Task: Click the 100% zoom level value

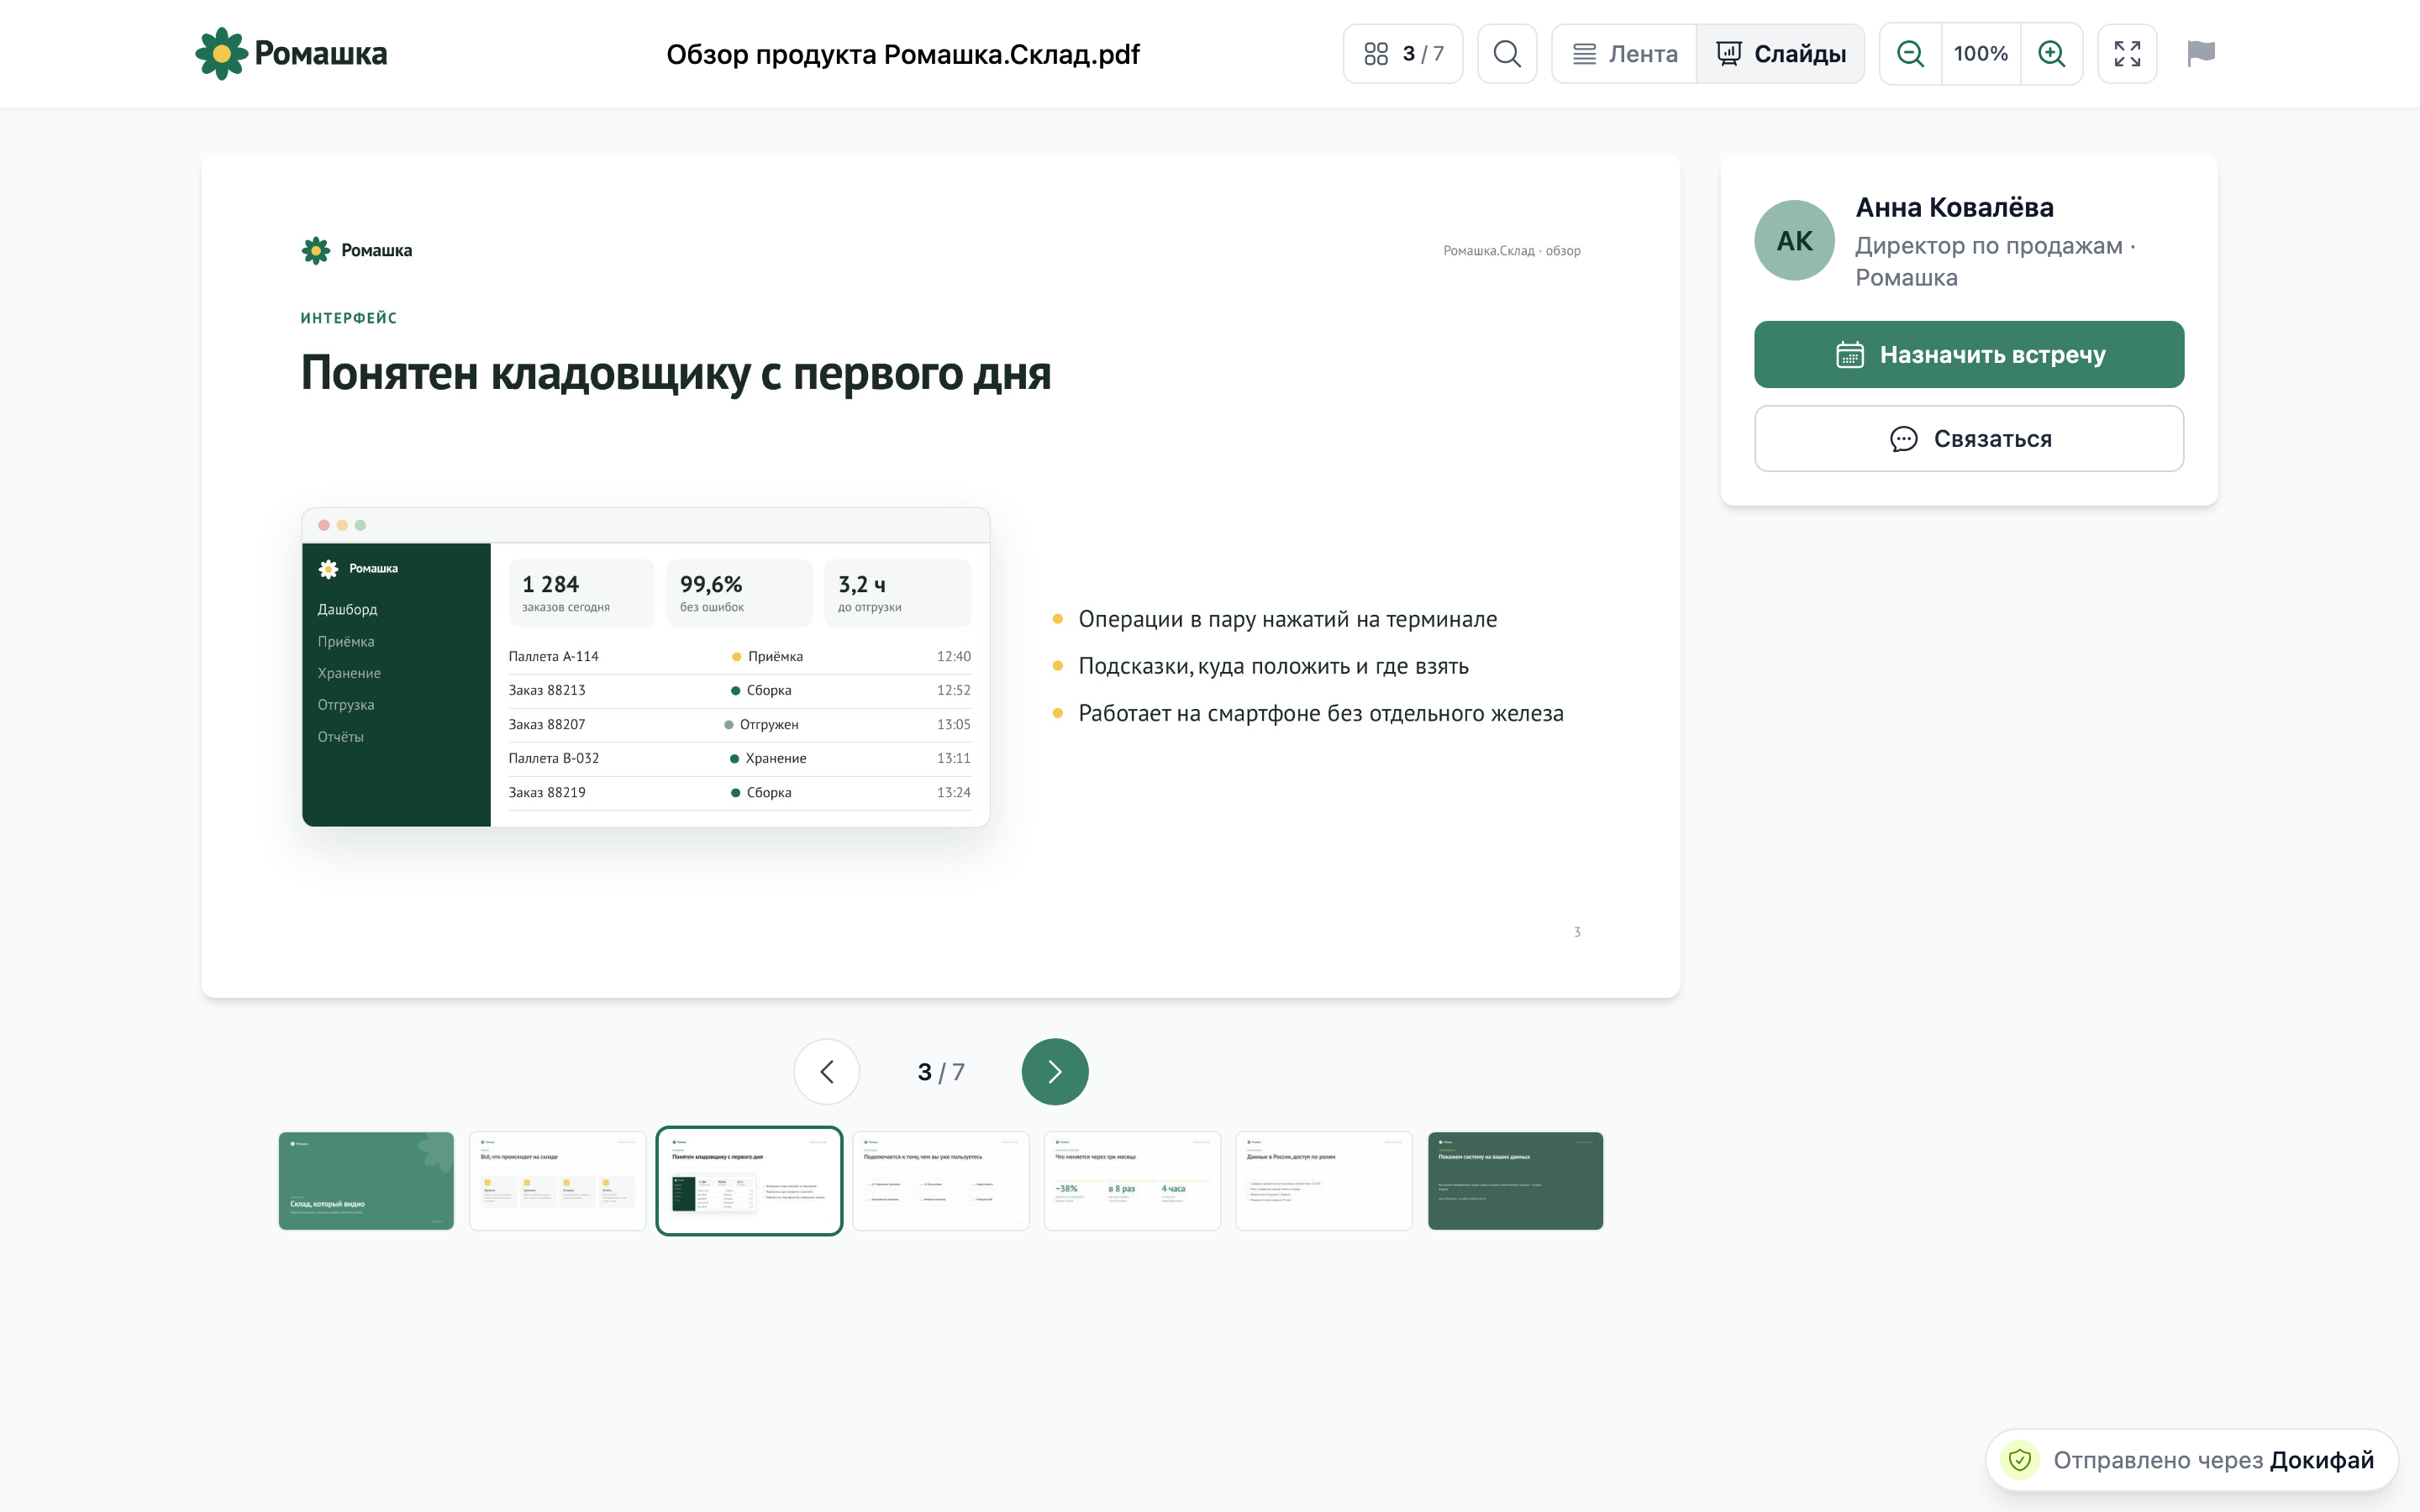Action: pyautogui.click(x=1981, y=54)
